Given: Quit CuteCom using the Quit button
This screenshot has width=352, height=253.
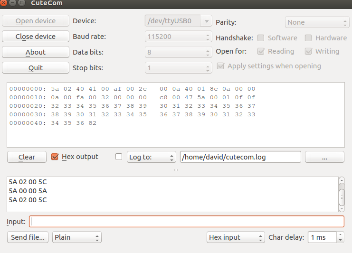Looking at the screenshot, I should tap(36, 68).
